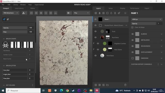The image size is (165, 93).
Task: Click third icon in layers bottom bar
Action: (x=103, y=85)
